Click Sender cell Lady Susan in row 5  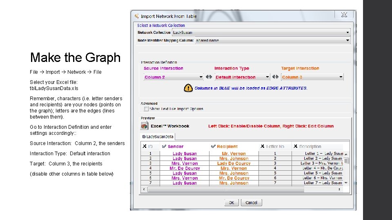tap(185, 173)
